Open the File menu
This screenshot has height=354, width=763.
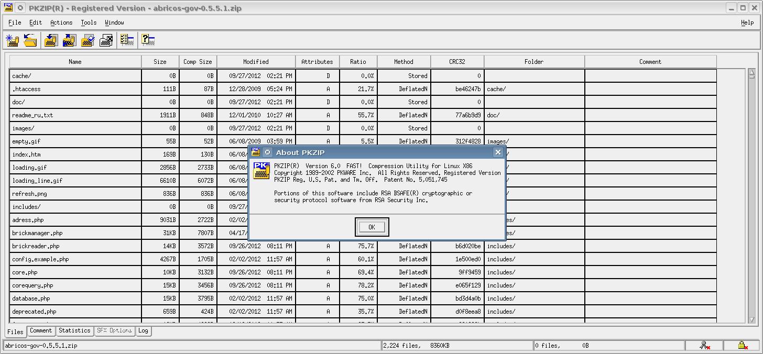[x=15, y=23]
